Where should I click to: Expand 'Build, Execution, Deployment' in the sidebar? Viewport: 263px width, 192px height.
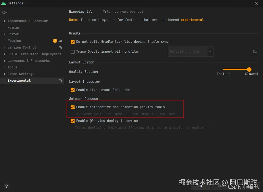(4, 54)
